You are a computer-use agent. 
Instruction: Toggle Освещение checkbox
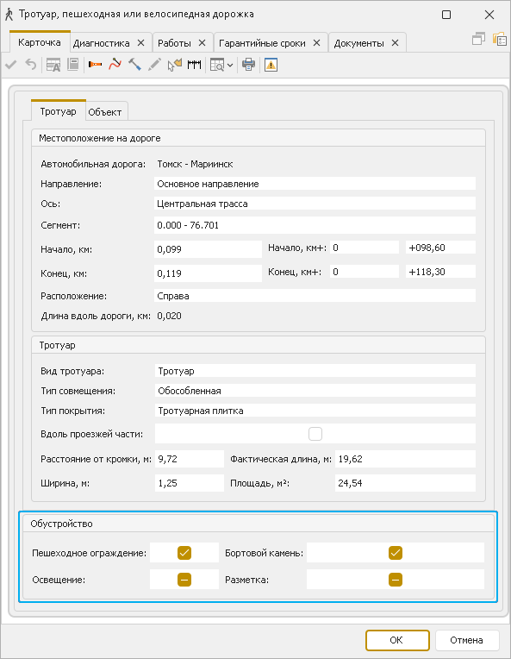click(x=184, y=580)
